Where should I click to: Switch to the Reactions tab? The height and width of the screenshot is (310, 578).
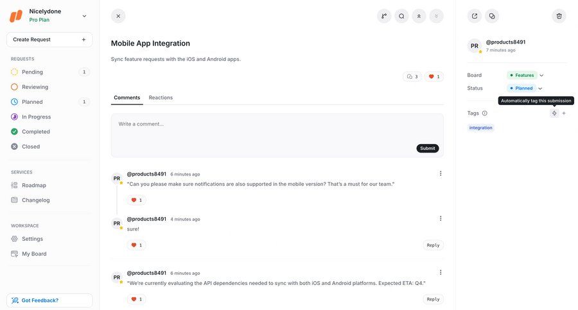point(161,97)
